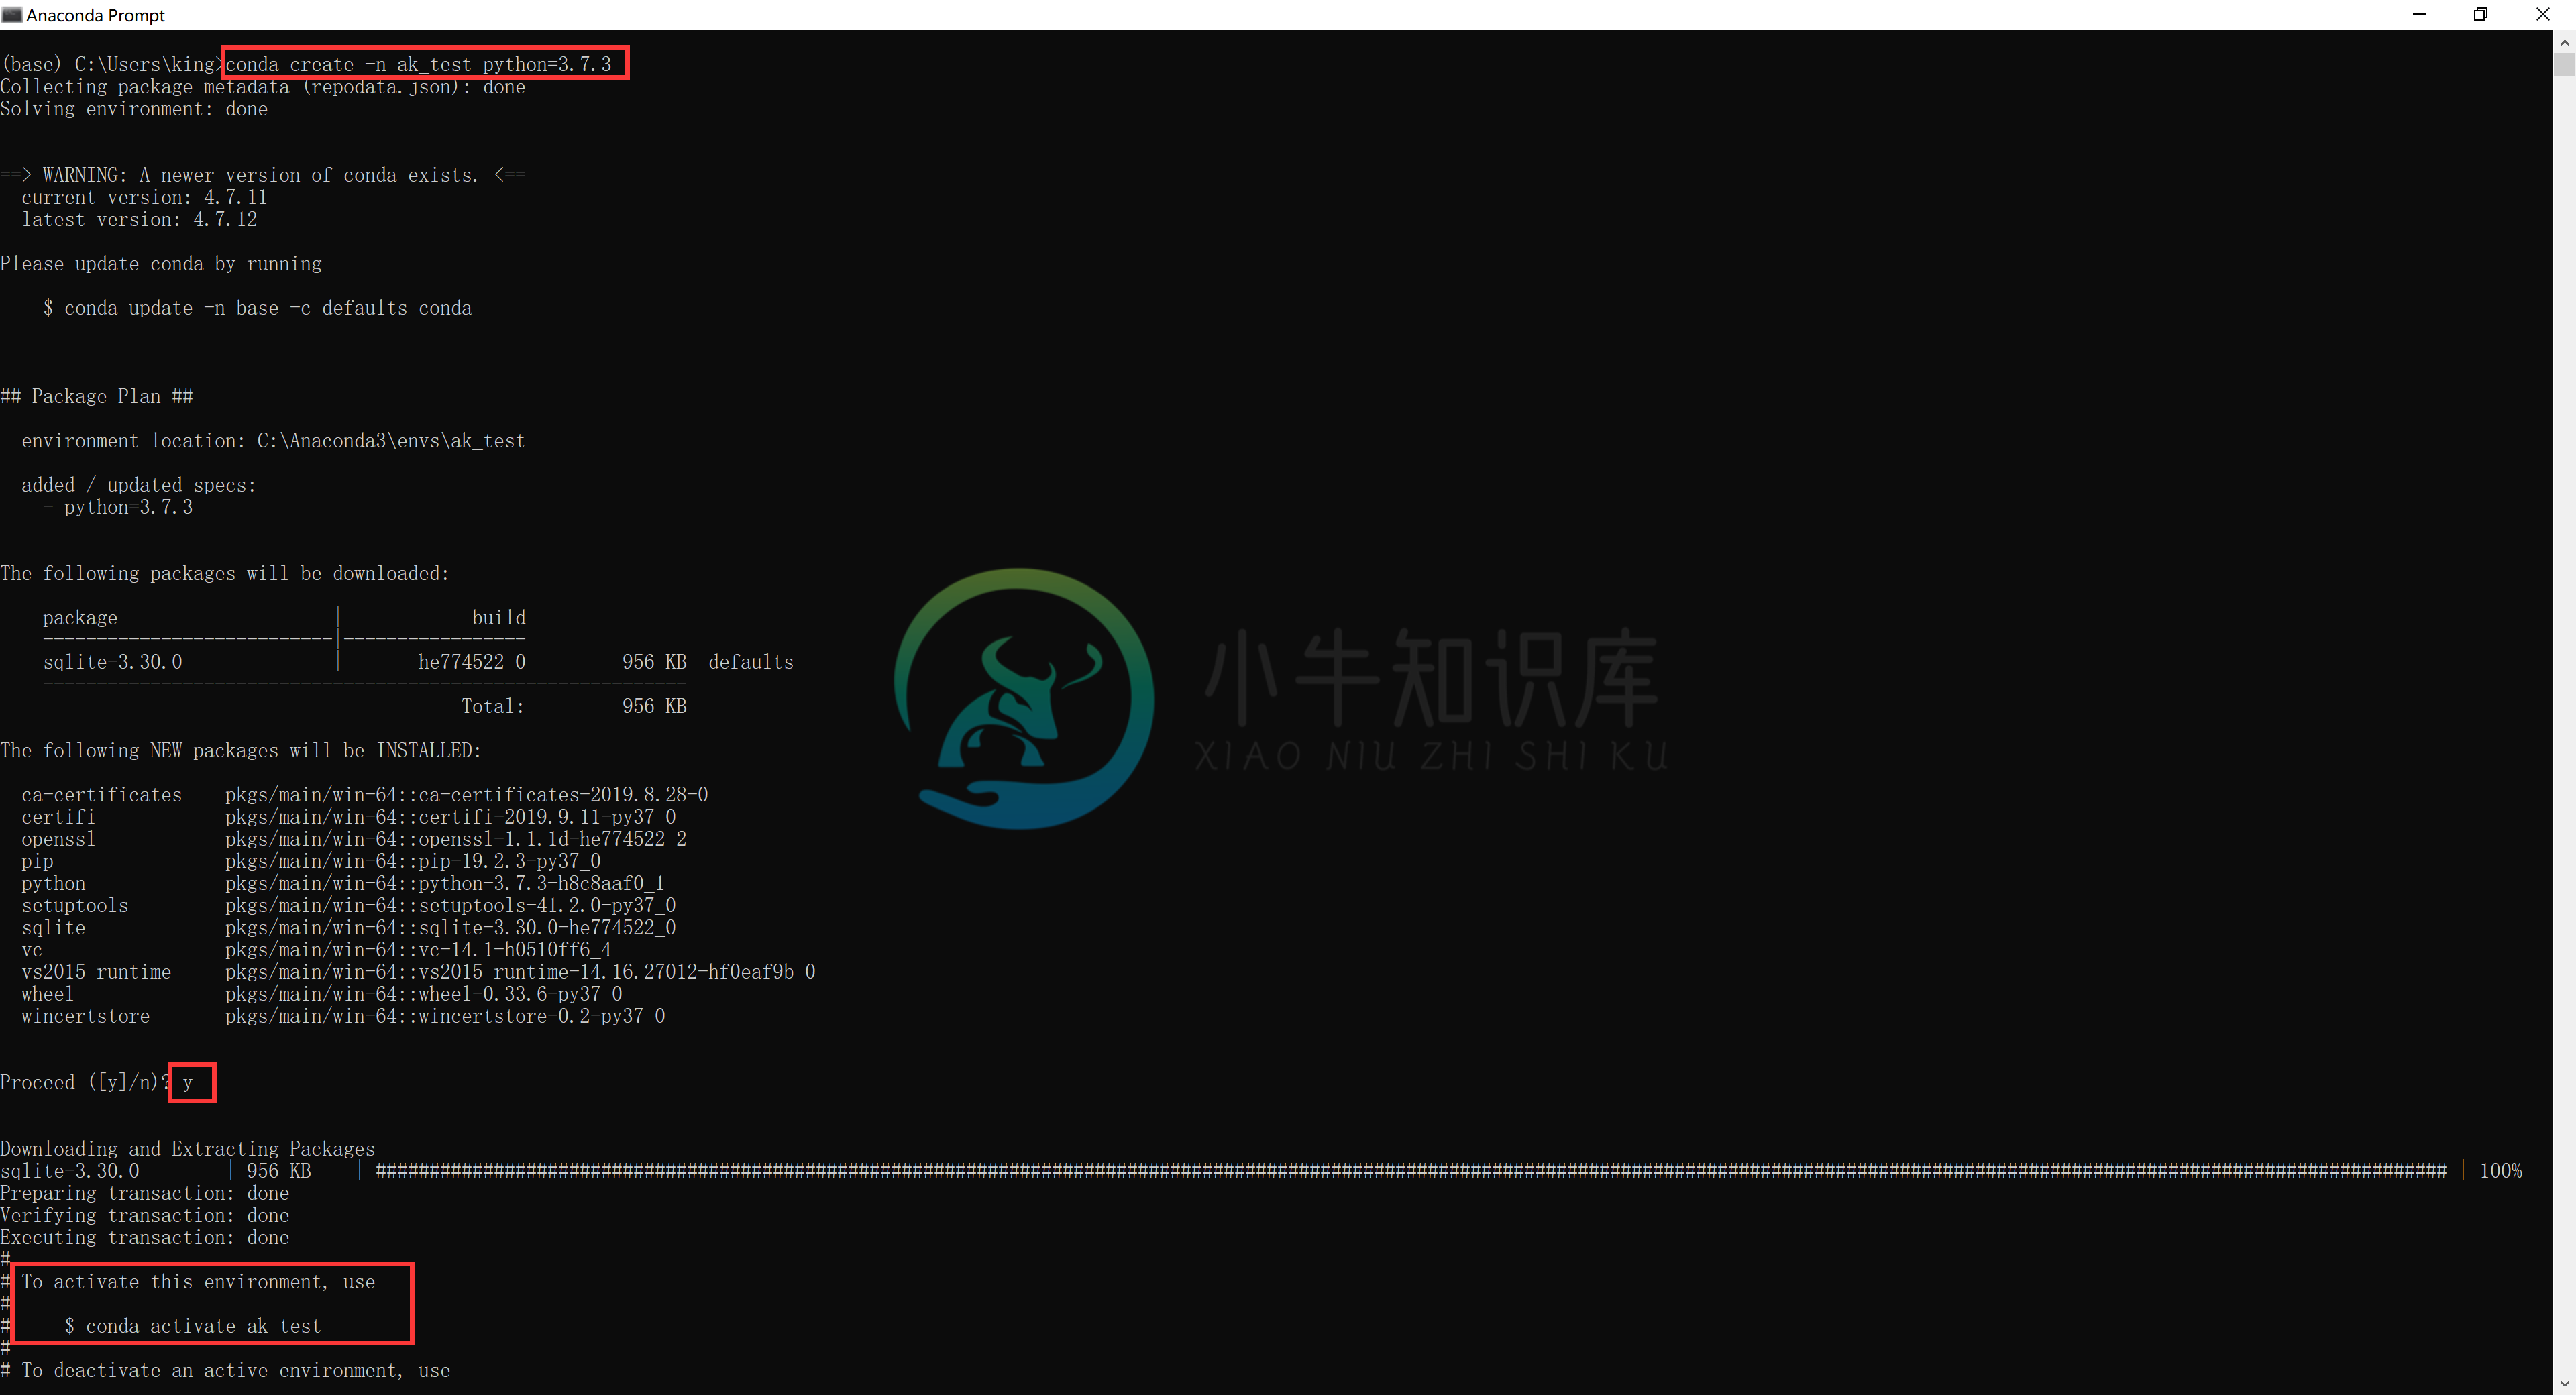Click 'current version: 4.7.11' text
This screenshot has height=1395, width=2576.
click(x=144, y=197)
